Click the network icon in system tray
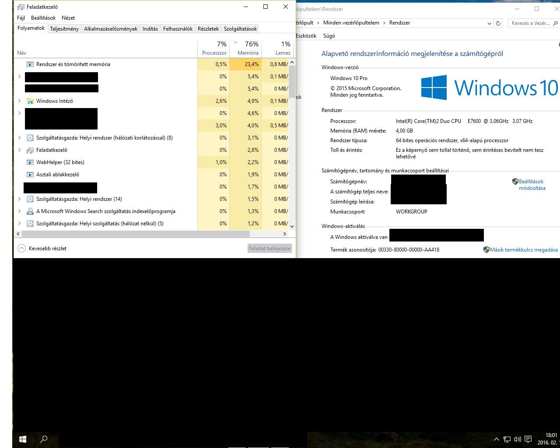The width and height of the screenshot is (560, 448). [507, 439]
